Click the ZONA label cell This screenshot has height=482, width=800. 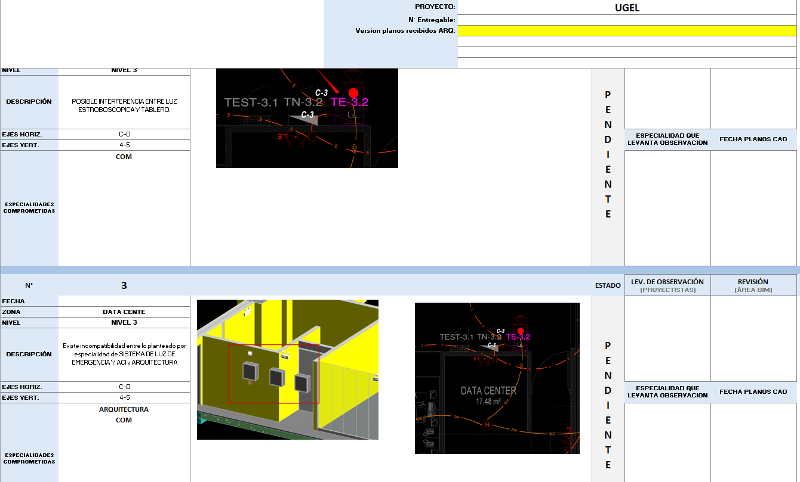(29, 312)
